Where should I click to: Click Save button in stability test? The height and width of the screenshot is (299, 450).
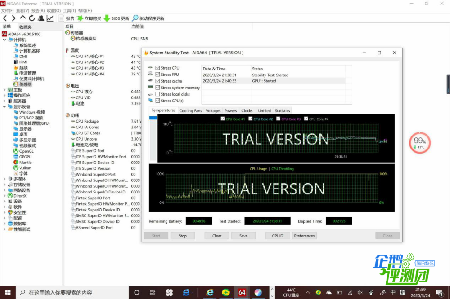tap(243, 236)
